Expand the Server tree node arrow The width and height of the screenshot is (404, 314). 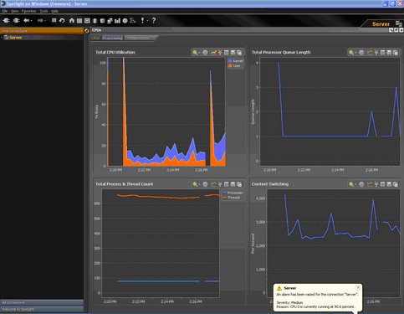click(x=2, y=38)
